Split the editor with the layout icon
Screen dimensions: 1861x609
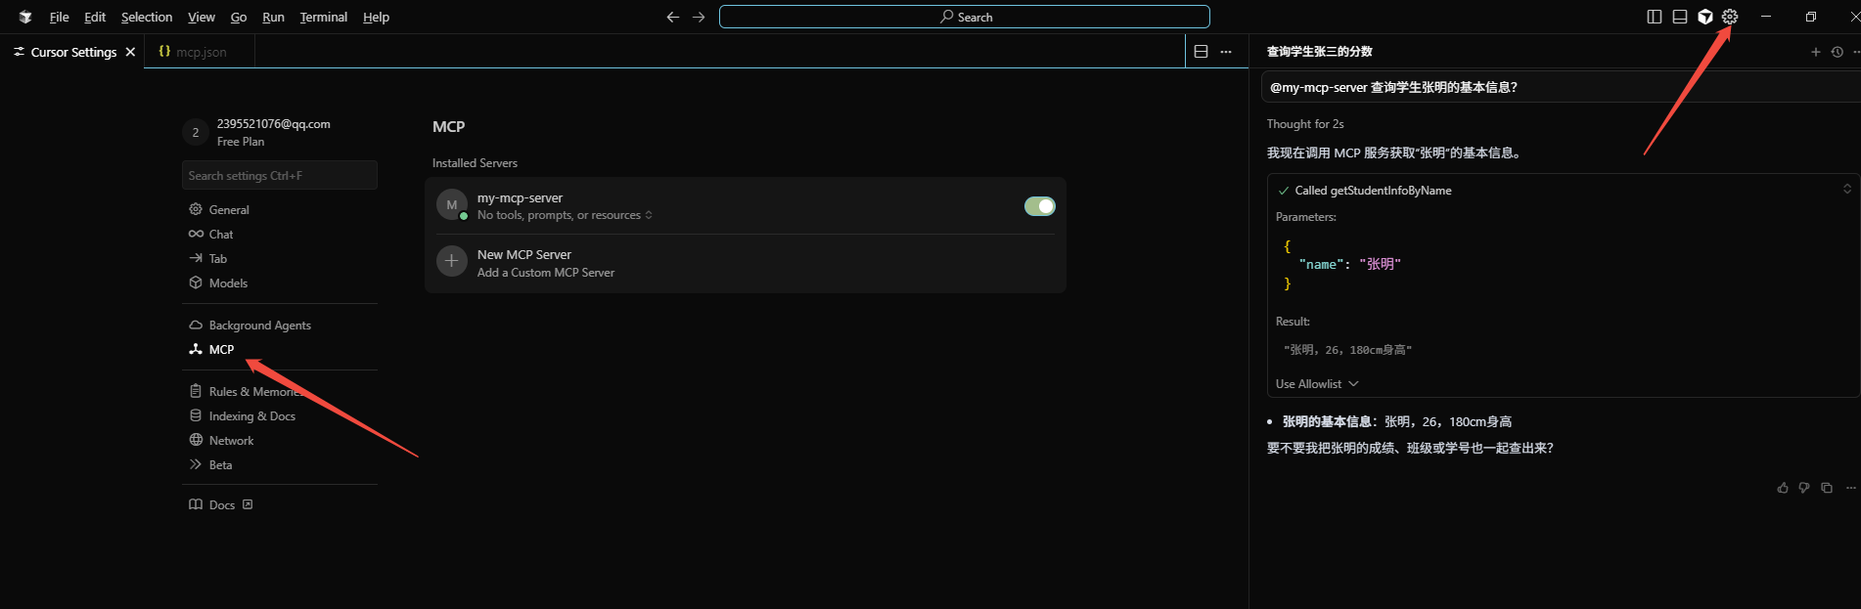tap(1202, 52)
